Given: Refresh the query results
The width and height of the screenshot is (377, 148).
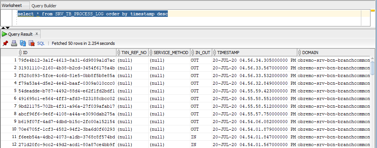Looking at the screenshot, I should click(x=23, y=43).
